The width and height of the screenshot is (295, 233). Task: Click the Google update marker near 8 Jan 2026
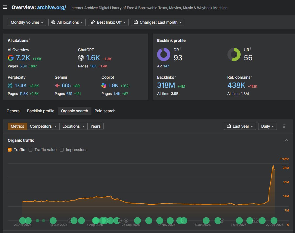point(222,221)
